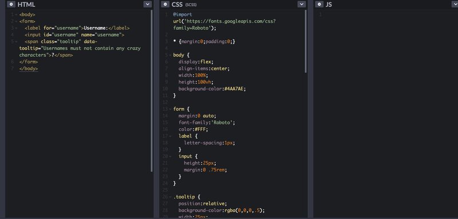Open the JS panel settings gear
The width and height of the screenshot is (458, 219).
(319, 4)
